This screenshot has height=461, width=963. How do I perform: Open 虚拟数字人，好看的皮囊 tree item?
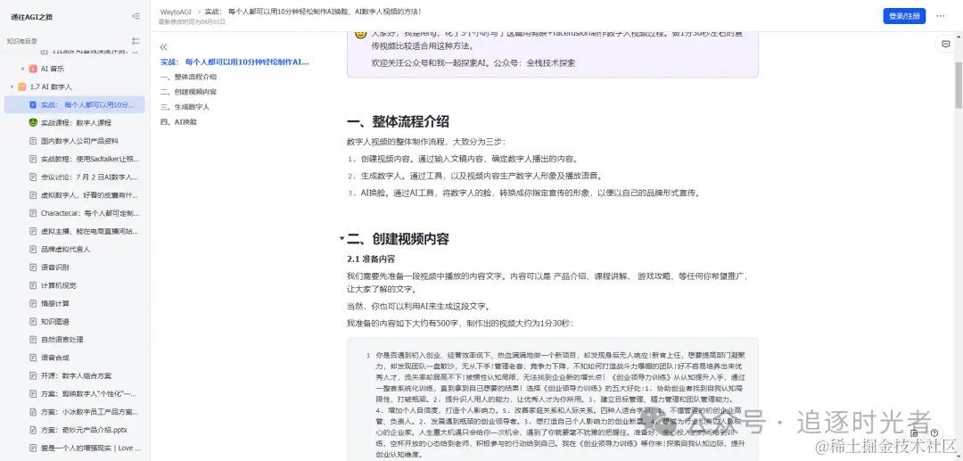90,195
